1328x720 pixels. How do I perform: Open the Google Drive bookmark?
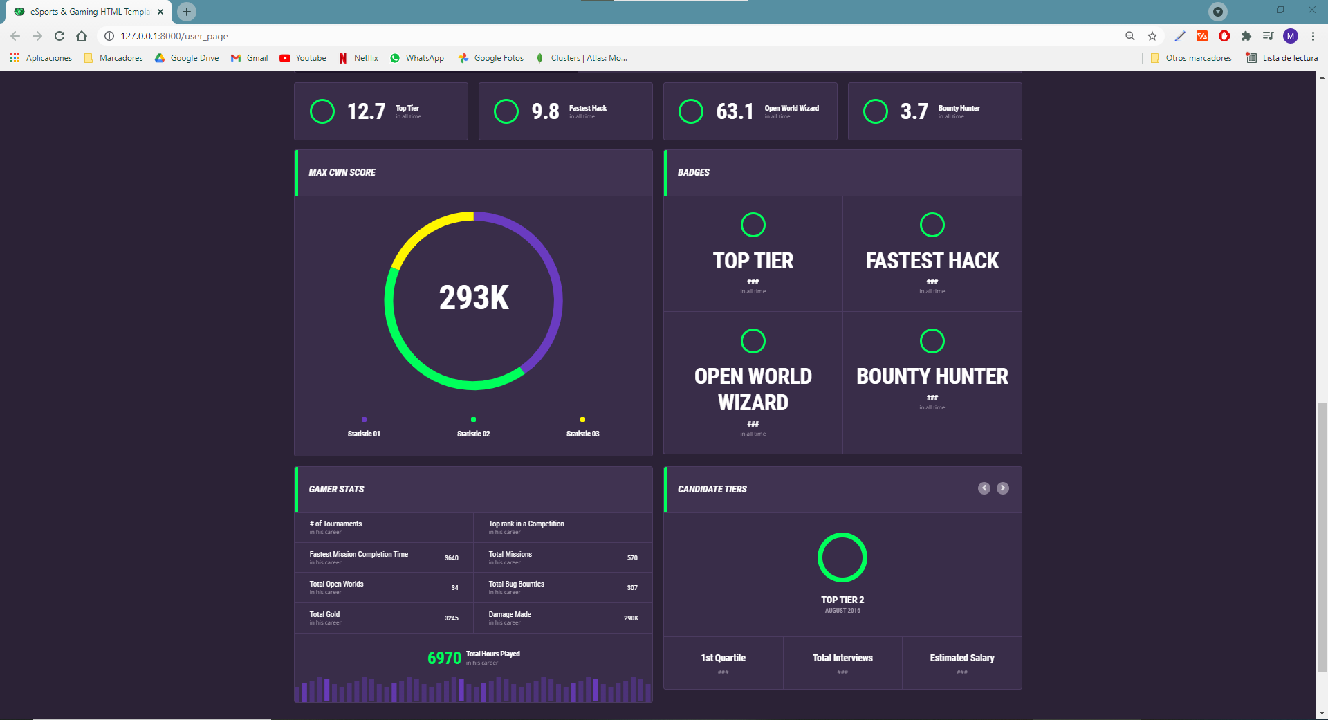[x=187, y=58]
